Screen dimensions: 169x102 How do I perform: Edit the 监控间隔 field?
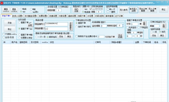[104, 26]
